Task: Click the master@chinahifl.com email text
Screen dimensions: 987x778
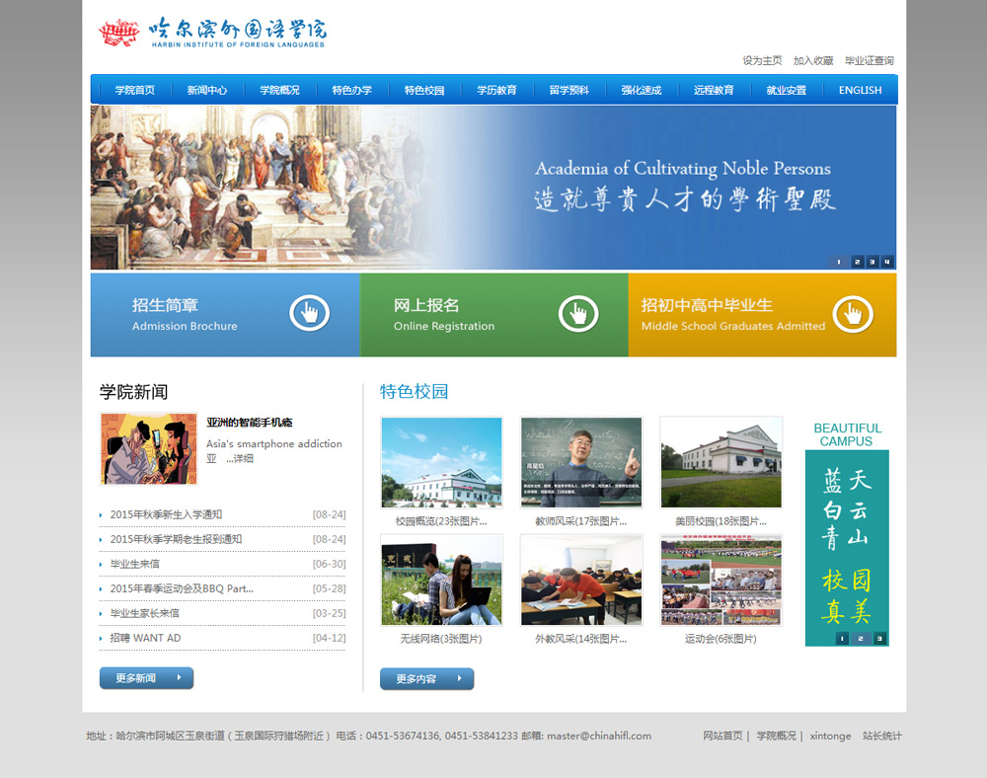Action: 599,736
